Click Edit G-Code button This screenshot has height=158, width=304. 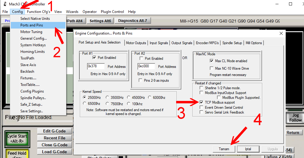(x=55, y=131)
